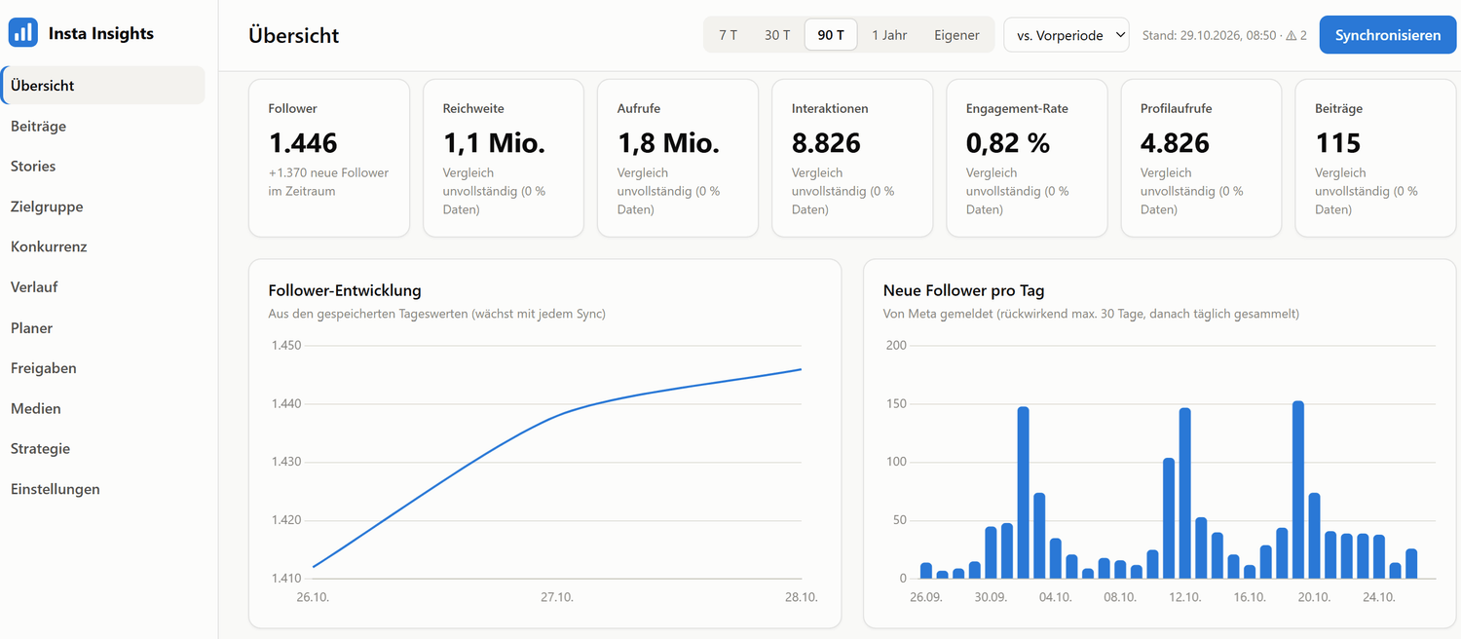1461x639 pixels.
Task: Click the Follower card value 1.446
Action: [x=303, y=143]
